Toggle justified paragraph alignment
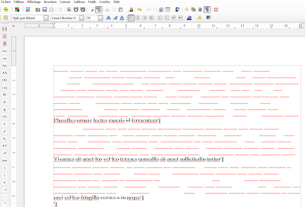The width and height of the screenshot is (305, 207). point(151,18)
